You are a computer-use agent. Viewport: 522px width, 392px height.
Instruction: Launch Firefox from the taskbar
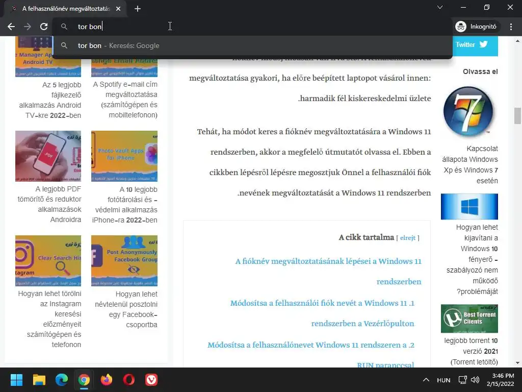tap(107, 380)
